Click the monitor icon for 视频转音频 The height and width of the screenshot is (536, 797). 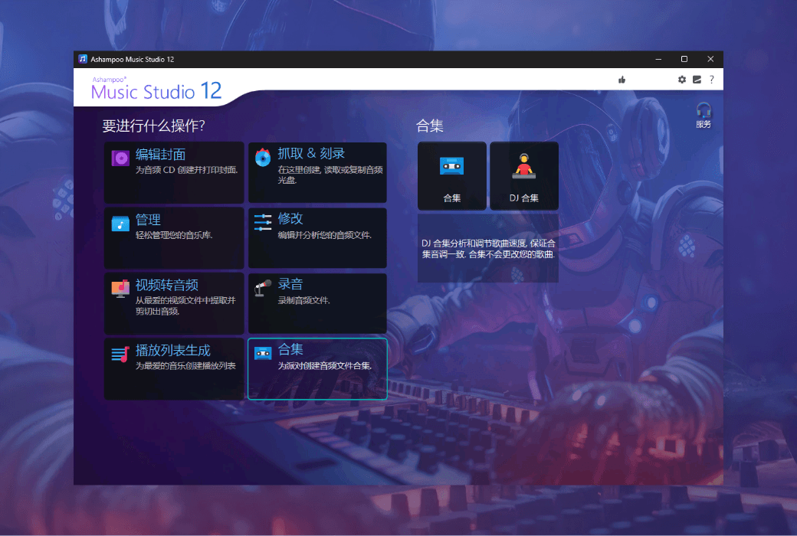[x=120, y=289]
